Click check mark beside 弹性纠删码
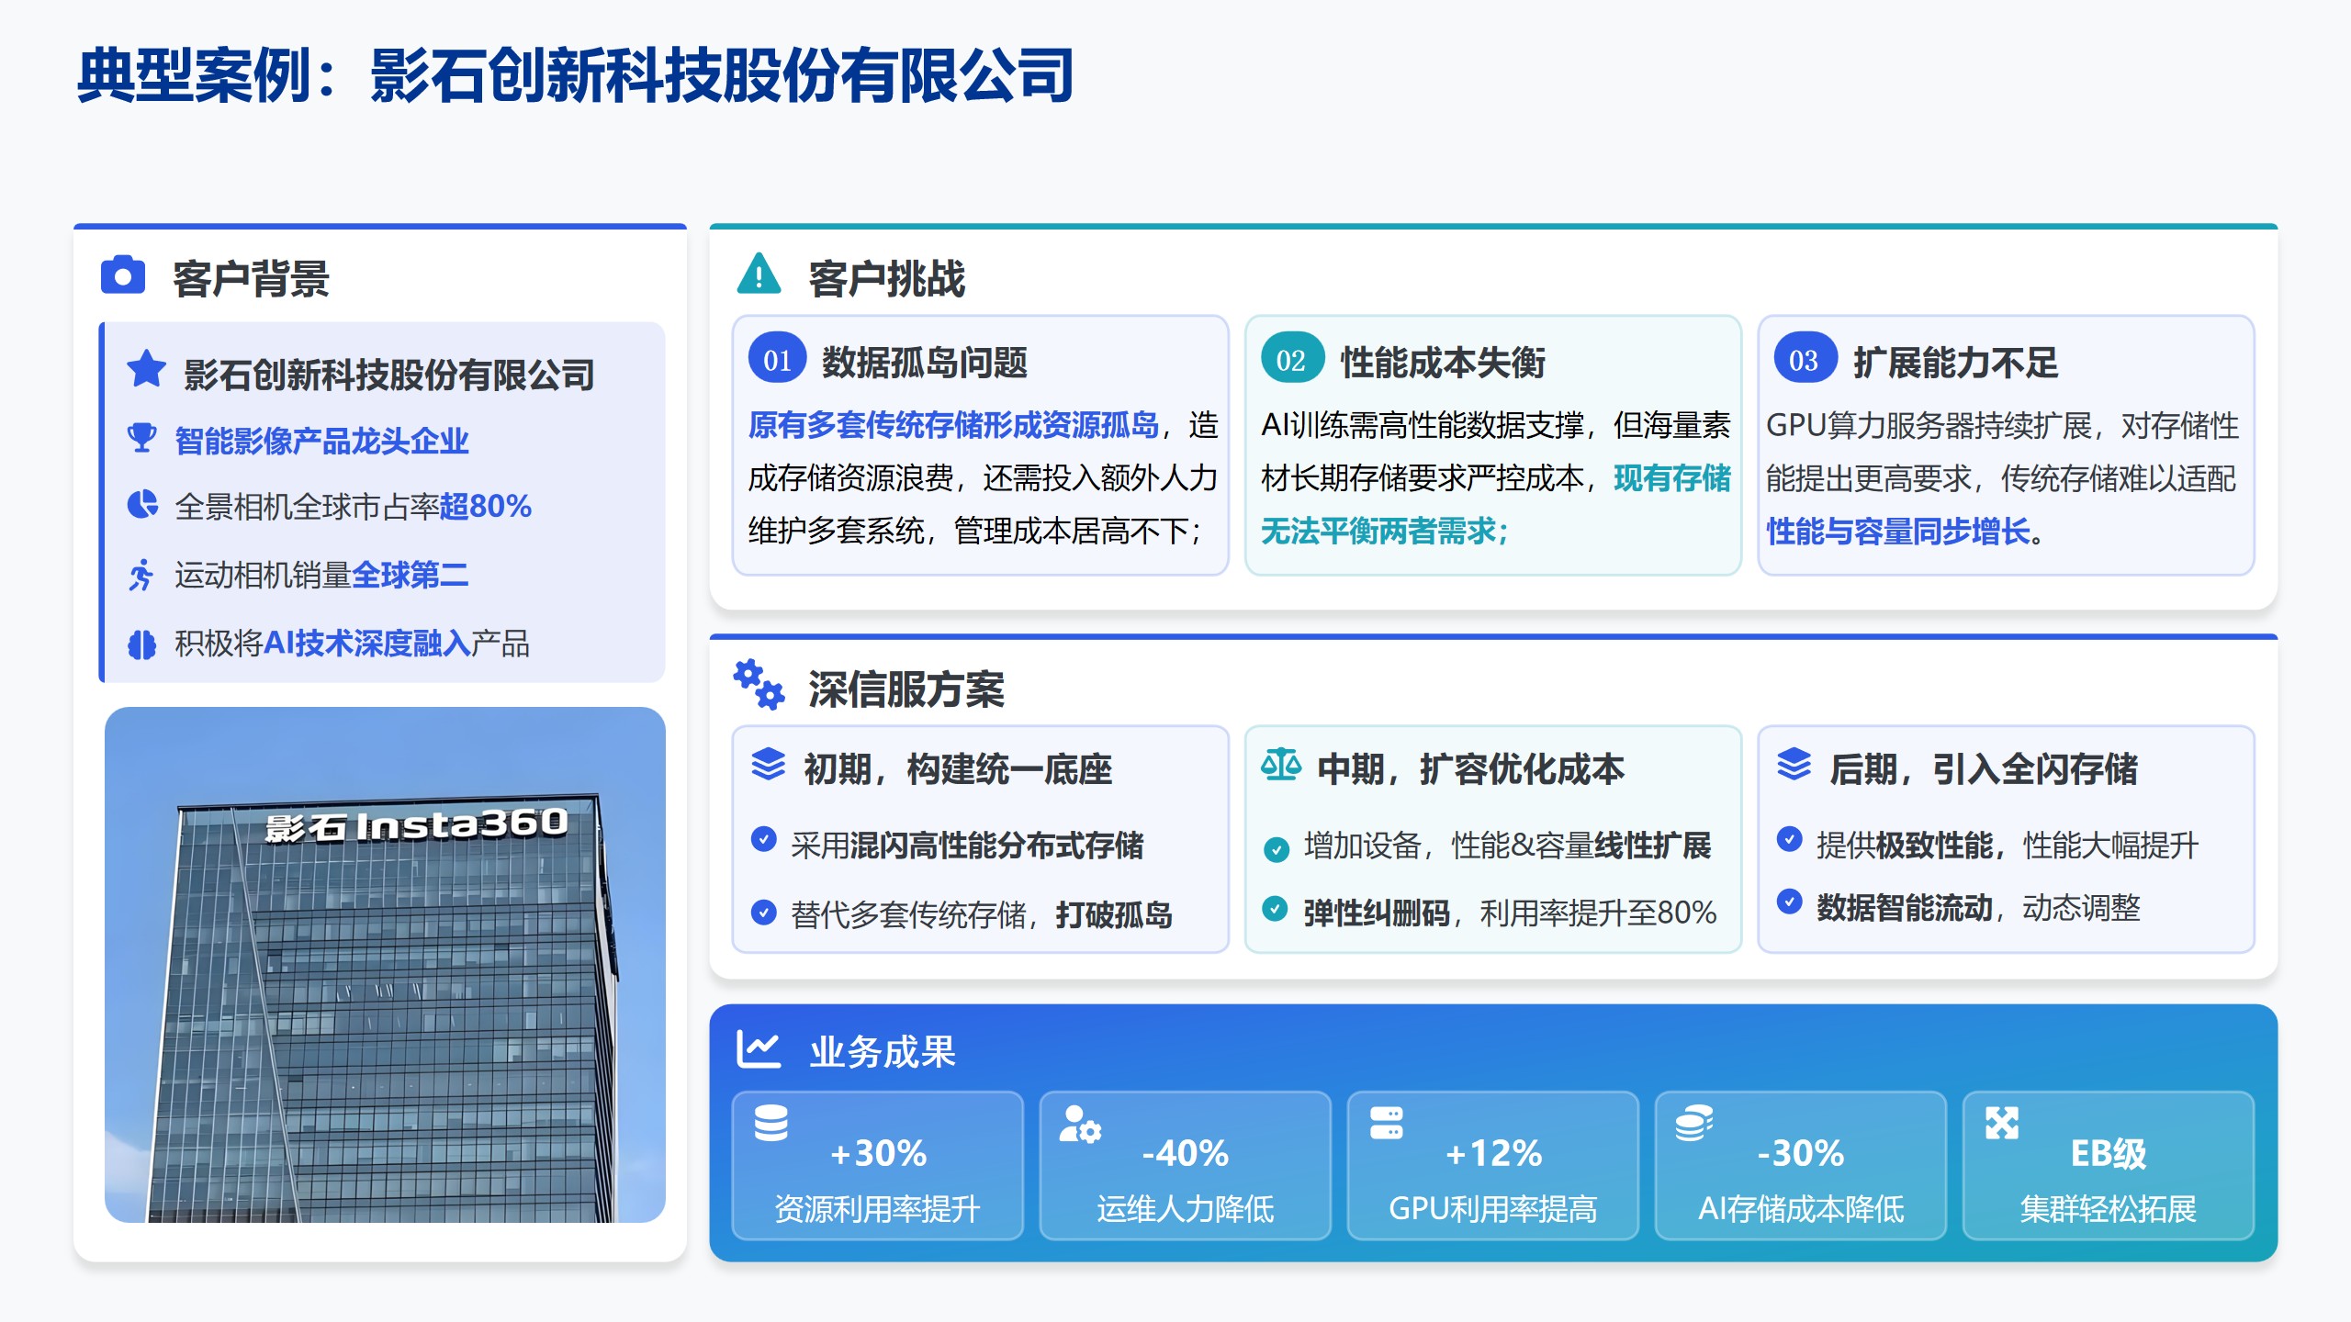This screenshot has height=1322, width=2351. pos(1275,908)
